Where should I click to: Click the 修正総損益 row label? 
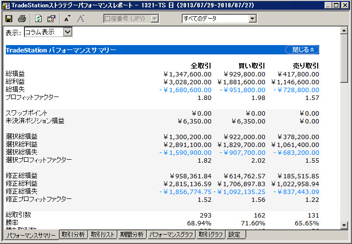point(22,175)
